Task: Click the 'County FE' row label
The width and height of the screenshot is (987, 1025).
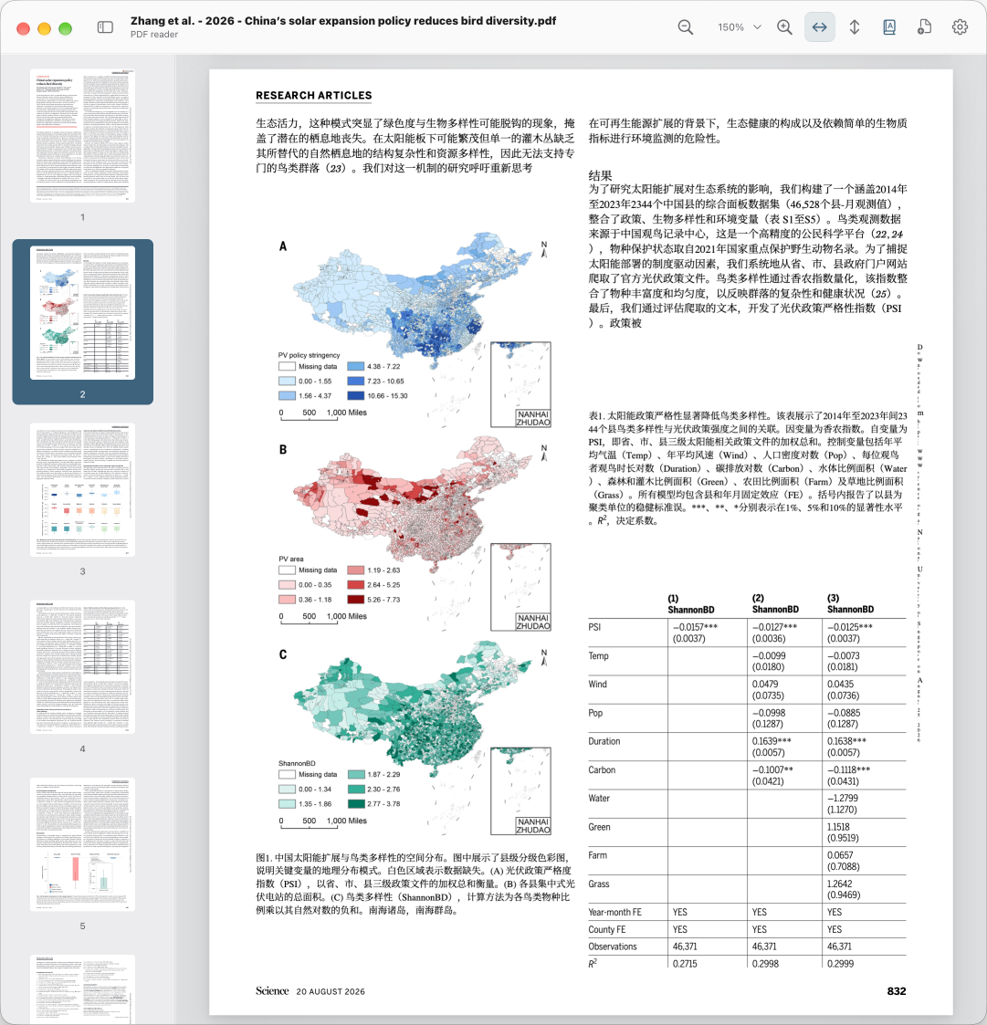Action: point(607,929)
